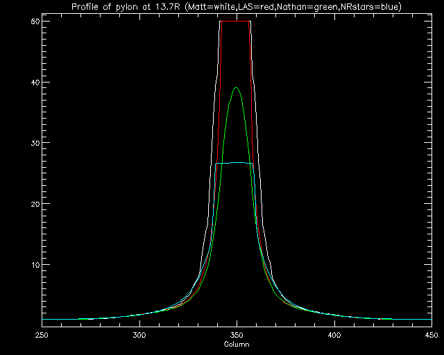
Task: Click the y-axis tick label 50
Action: (x=35, y=21)
